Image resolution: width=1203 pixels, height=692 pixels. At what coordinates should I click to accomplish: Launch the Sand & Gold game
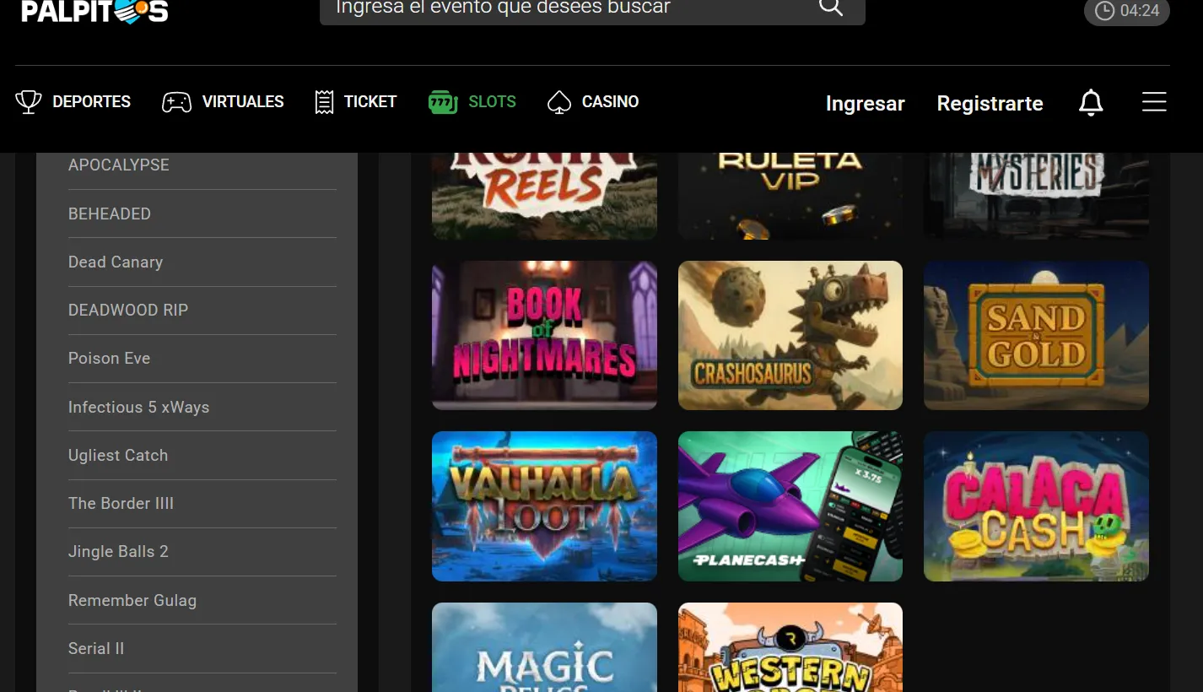tap(1036, 335)
